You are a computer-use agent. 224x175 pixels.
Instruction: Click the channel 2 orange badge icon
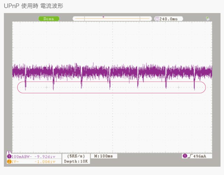coord(9,161)
